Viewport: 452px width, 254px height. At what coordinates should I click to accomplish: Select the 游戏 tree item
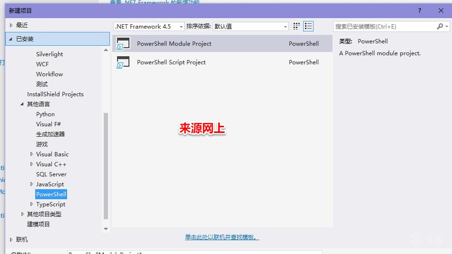[x=42, y=144]
